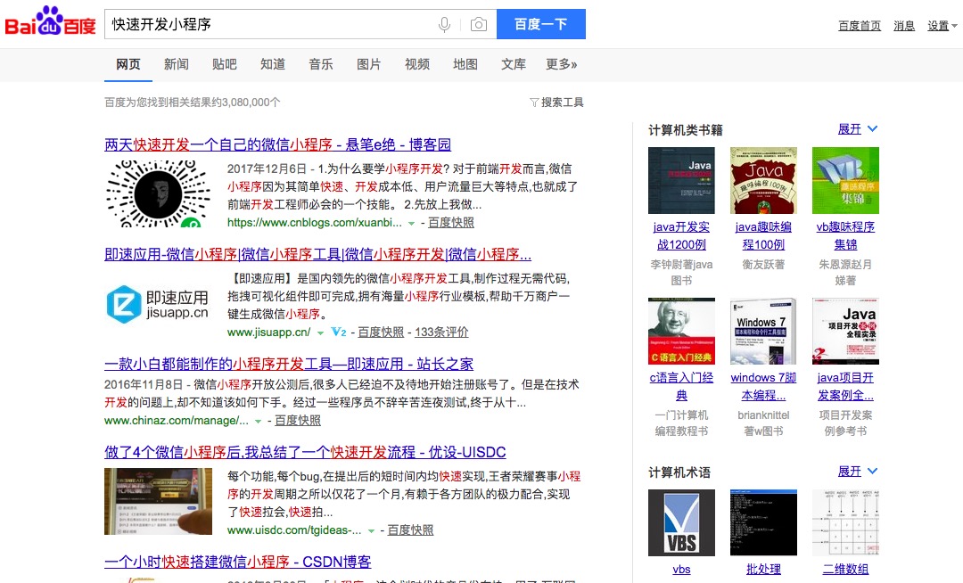Open 百度快照 for the cnblogs result
Image resolution: width=963 pixels, height=583 pixels.
pyautogui.click(x=451, y=223)
